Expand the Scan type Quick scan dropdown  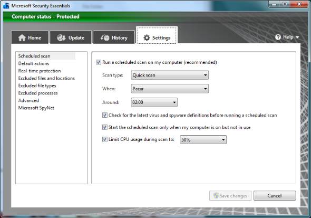pyautogui.click(x=170, y=75)
